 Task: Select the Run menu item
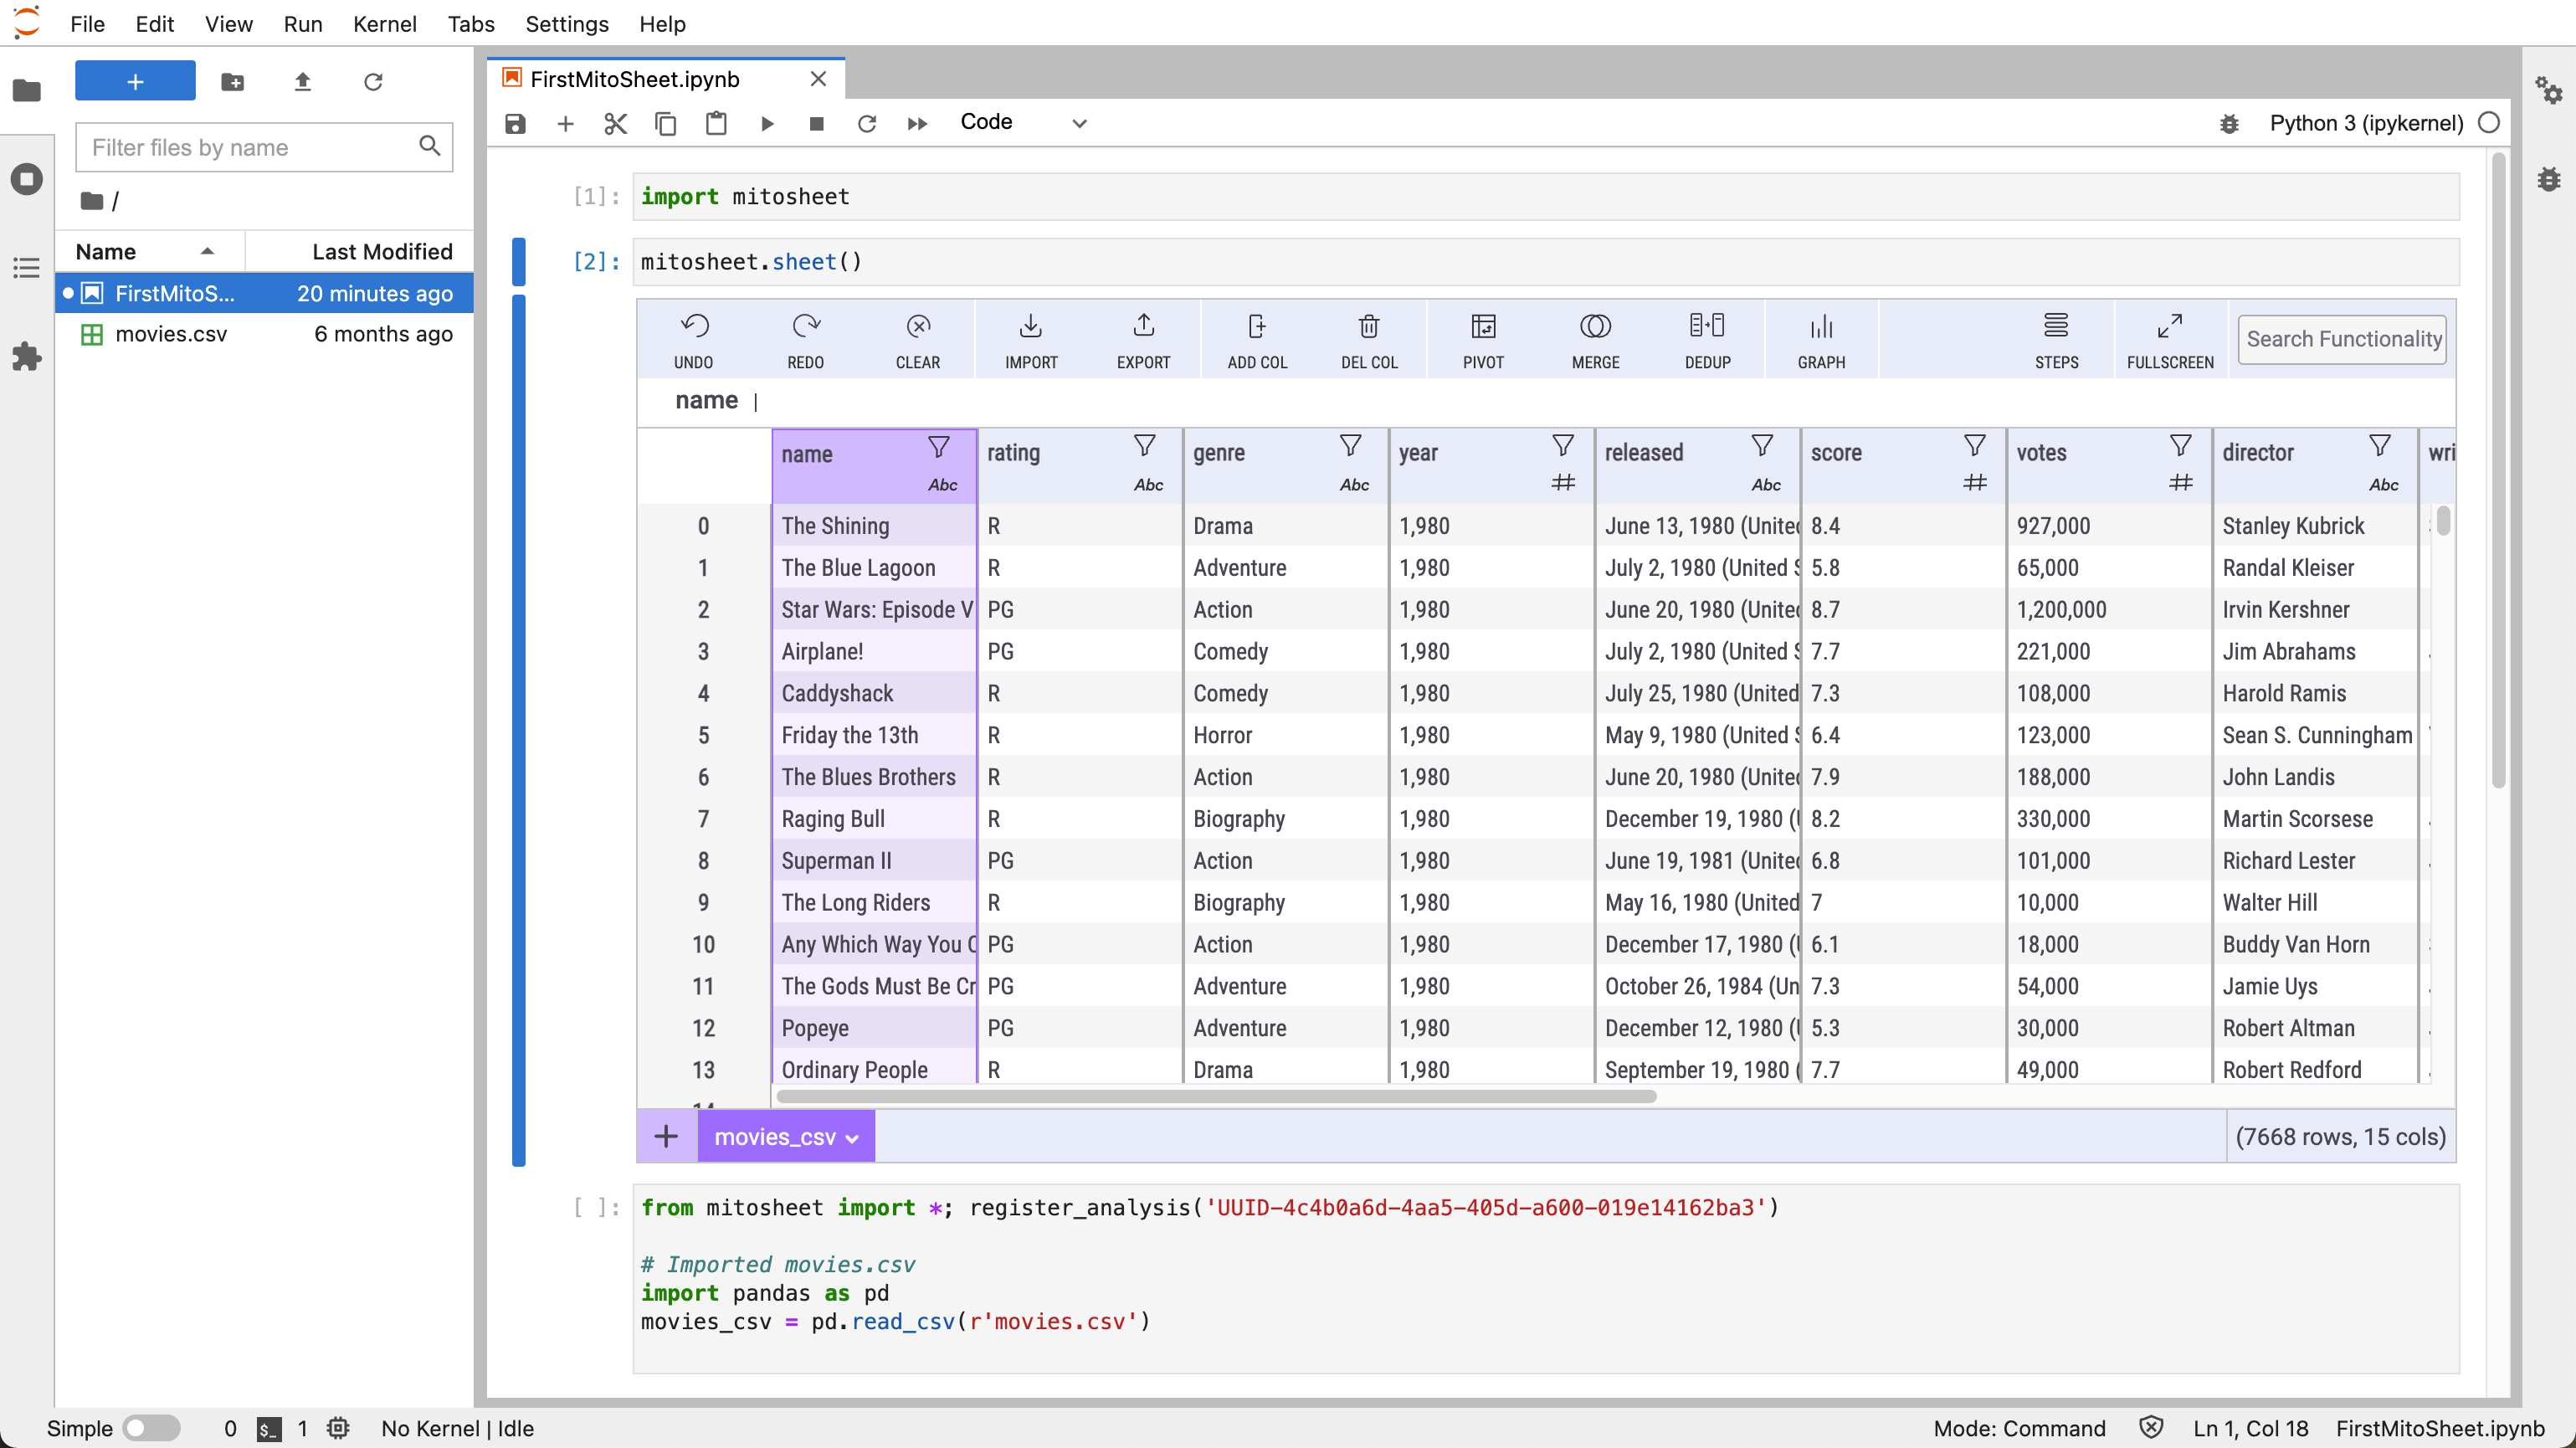300,23
